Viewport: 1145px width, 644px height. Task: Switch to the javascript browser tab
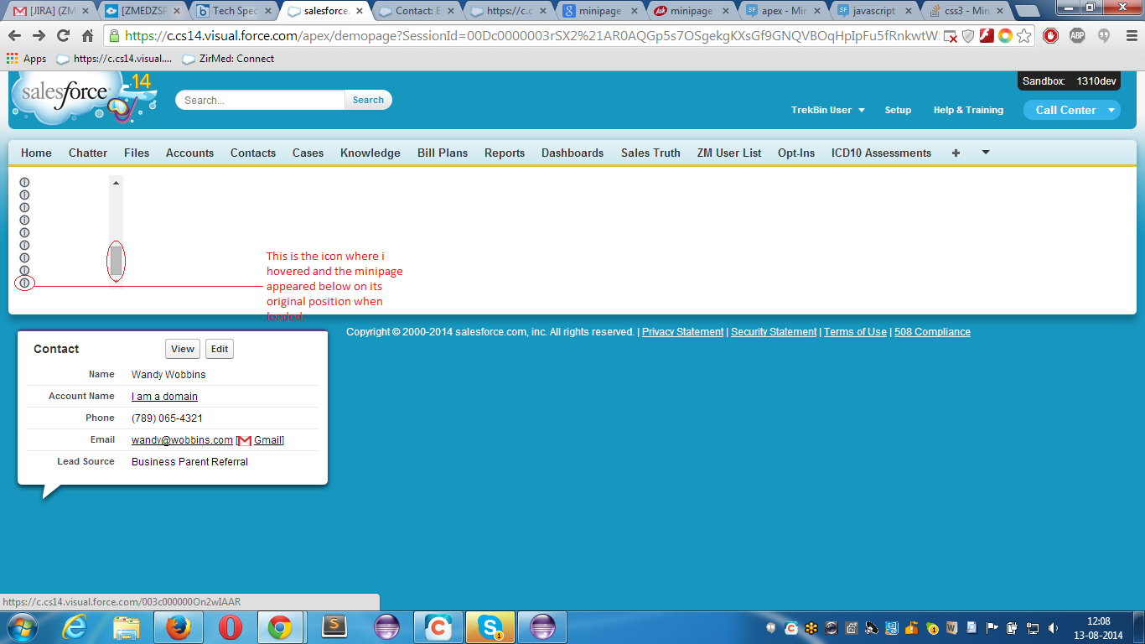876,11
